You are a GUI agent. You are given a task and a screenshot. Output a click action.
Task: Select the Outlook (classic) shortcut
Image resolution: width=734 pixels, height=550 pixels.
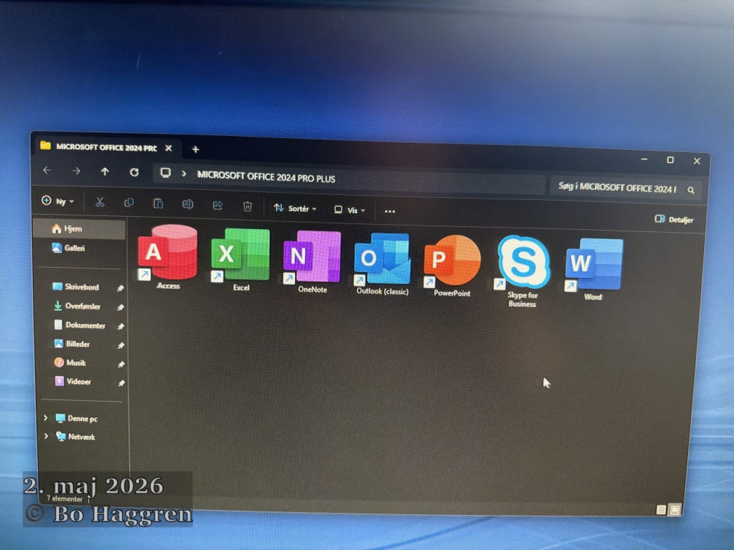pos(382,264)
